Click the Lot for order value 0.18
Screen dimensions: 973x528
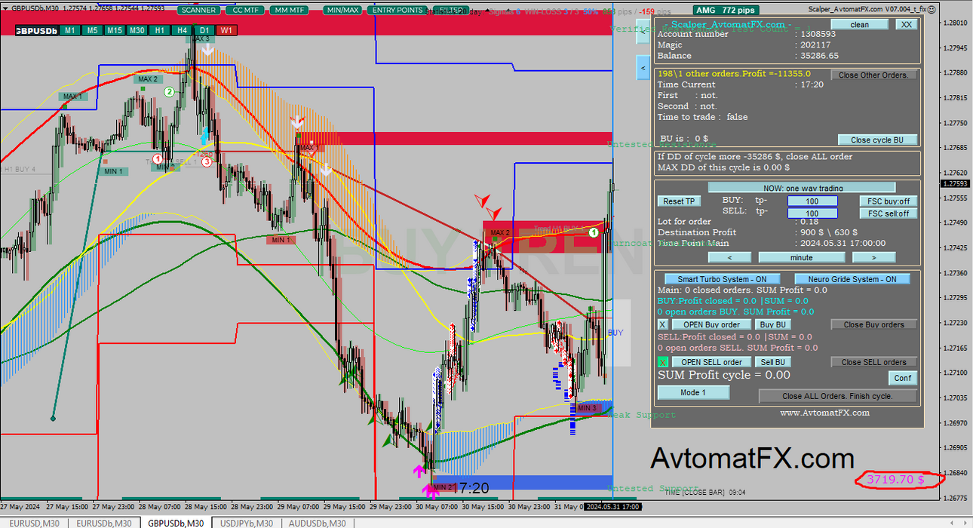tap(809, 222)
